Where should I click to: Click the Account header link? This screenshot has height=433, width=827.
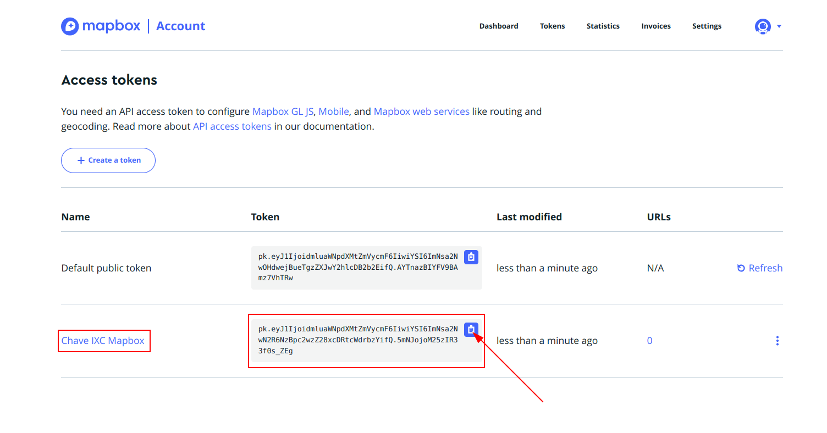(180, 26)
